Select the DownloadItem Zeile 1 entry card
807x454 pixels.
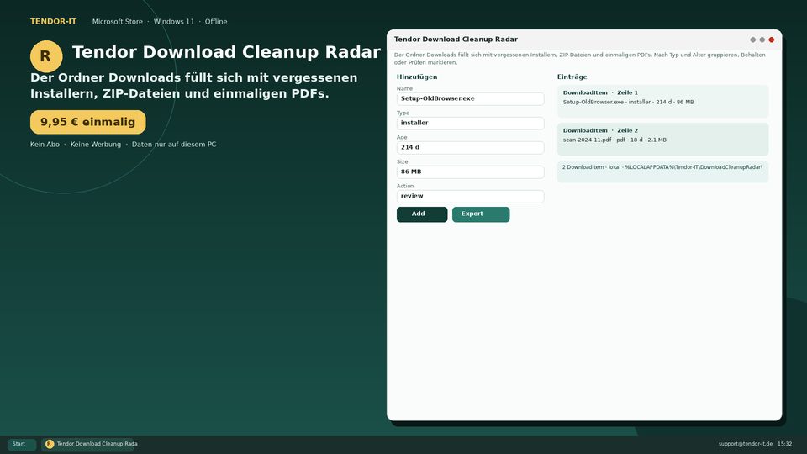pyautogui.click(x=663, y=102)
